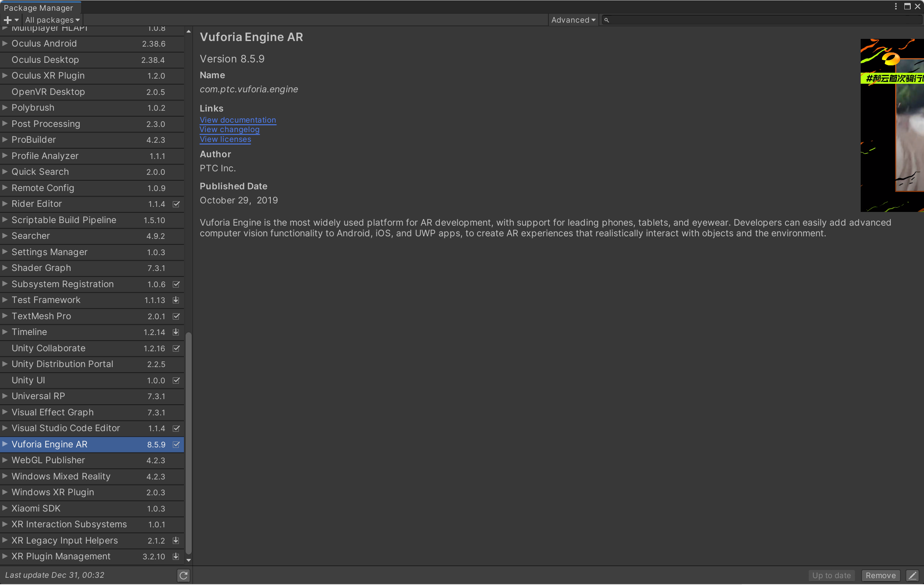Image resolution: width=924 pixels, height=585 pixels.
Task: Expand ProBuilder package versions
Action: click(x=5, y=140)
